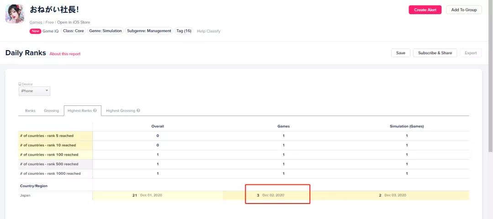493x219 pixels.
Task: Click the Export button
Action: point(471,53)
